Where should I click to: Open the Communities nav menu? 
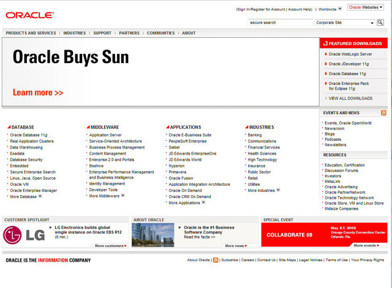point(160,33)
